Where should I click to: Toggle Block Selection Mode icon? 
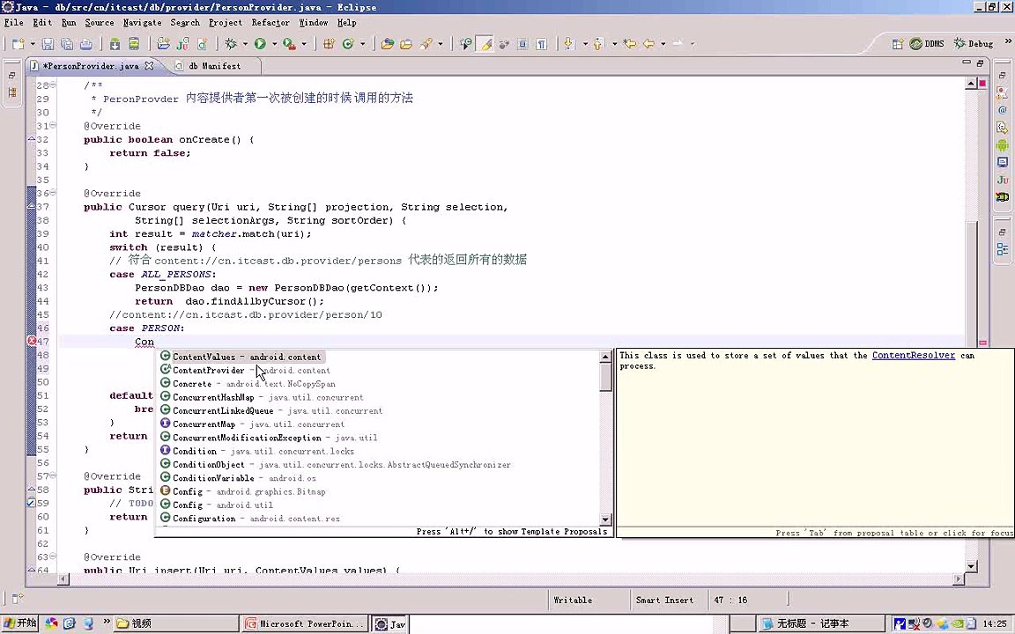(x=522, y=44)
